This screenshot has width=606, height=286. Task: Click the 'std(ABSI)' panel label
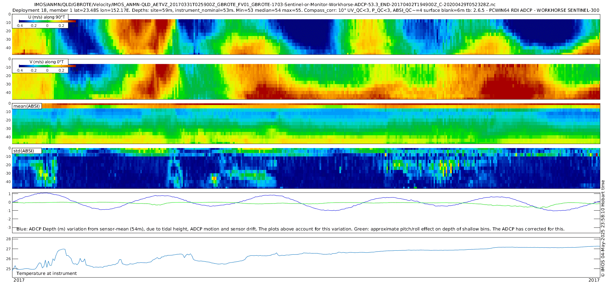point(24,151)
